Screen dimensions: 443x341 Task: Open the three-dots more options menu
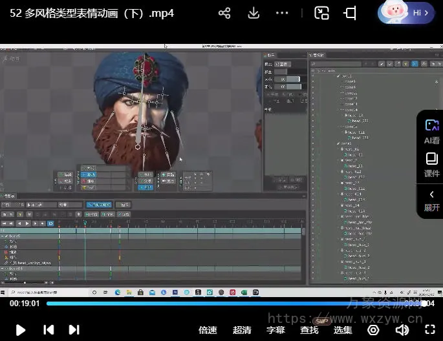[x=283, y=13]
